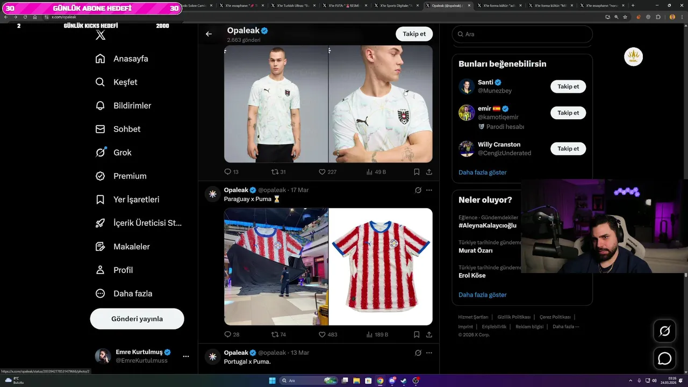Repost the Austria jersey post with 31 reposts

coord(278,172)
